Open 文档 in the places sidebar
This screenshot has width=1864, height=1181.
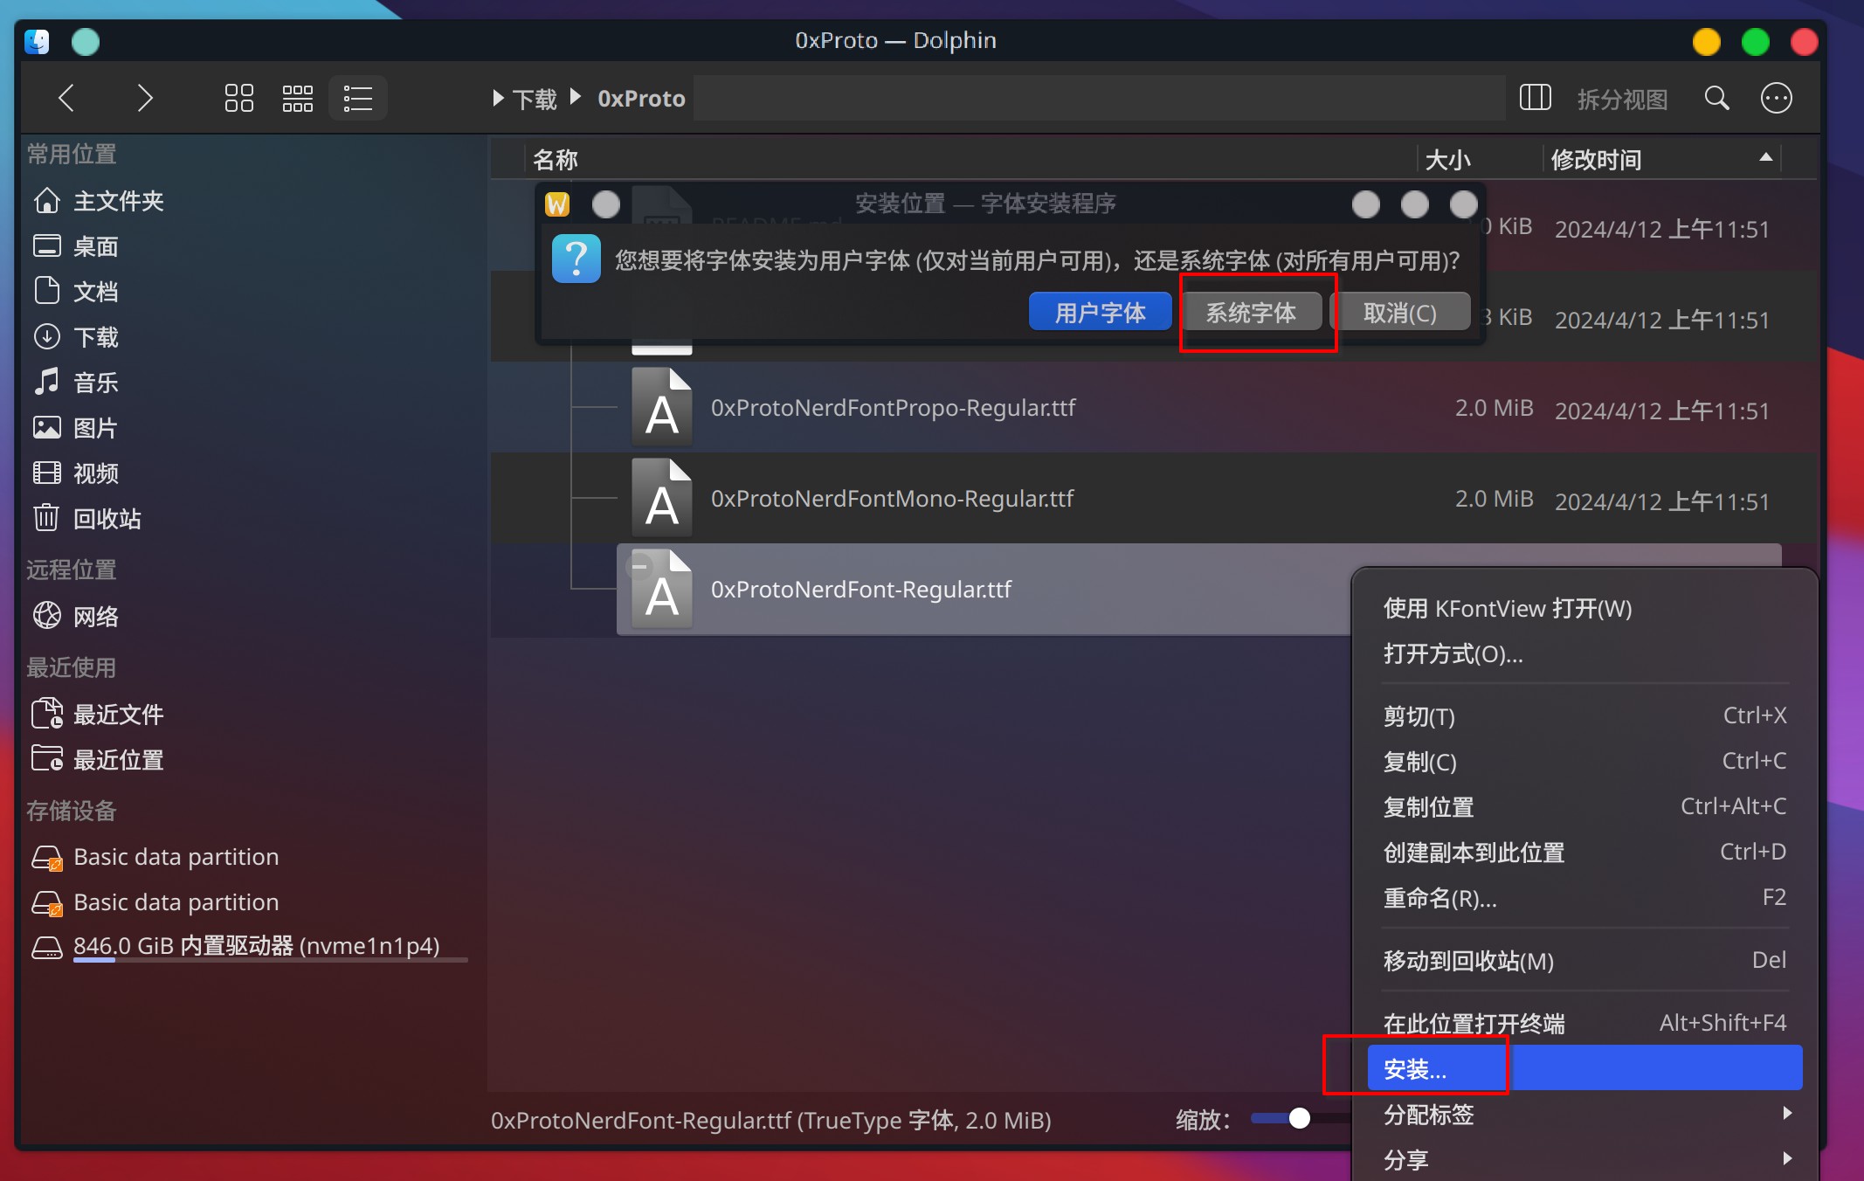click(95, 292)
